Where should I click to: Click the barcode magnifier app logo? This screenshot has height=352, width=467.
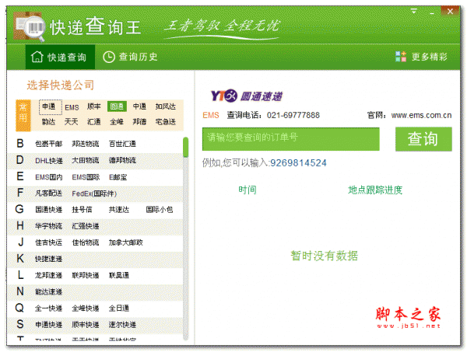(x=30, y=26)
